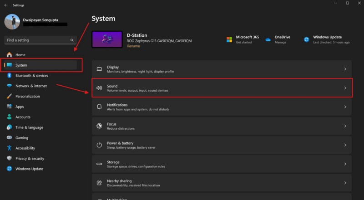Click the Gaming controller icon in sidebar
The width and height of the screenshot is (364, 200).
pos(9,138)
